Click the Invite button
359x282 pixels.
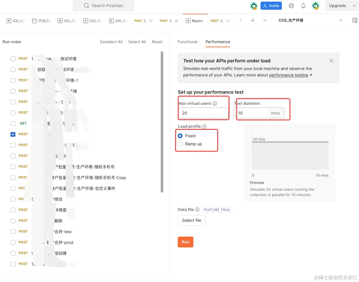271,6
